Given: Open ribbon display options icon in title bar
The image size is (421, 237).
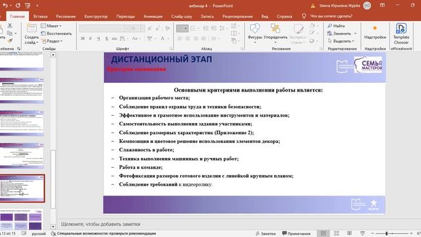Looking at the screenshot, I should tap(382, 5).
